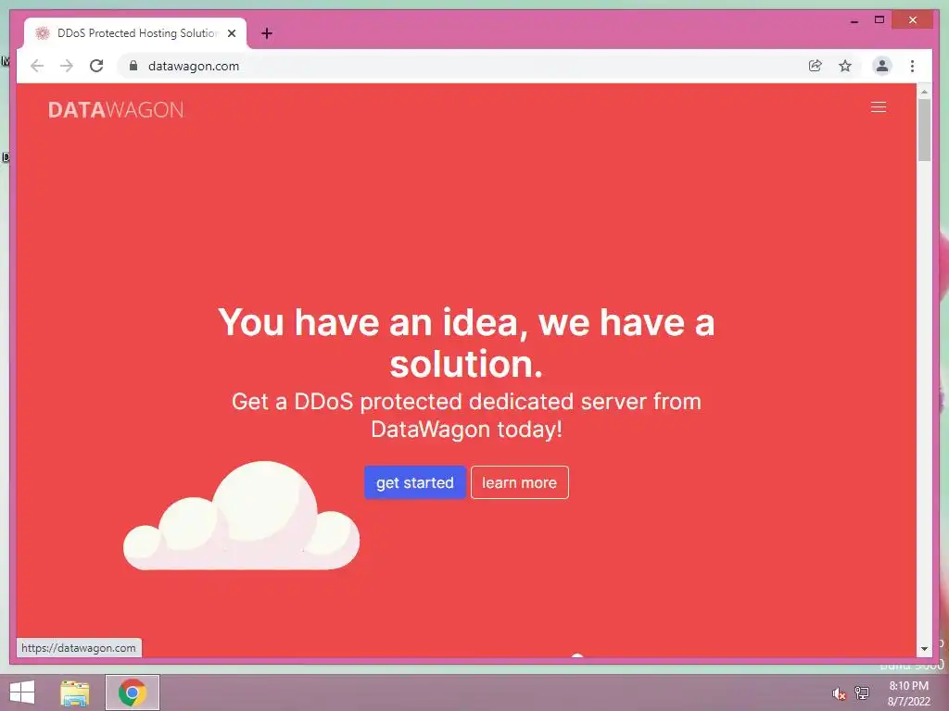
Task: View site security lock information
Action: (133, 66)
